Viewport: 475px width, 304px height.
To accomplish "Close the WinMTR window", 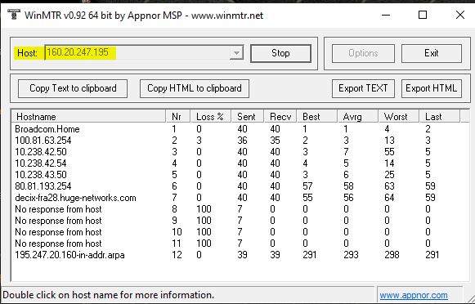I will [x=460, y=15].
